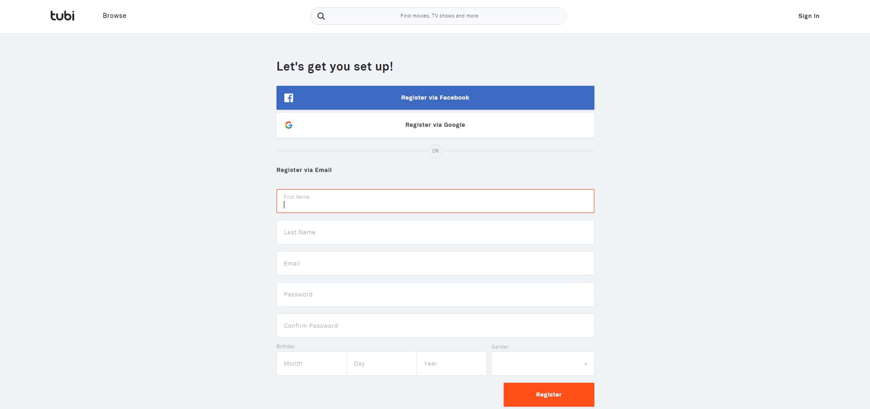Register via Facebook

(x=435, y=98)
